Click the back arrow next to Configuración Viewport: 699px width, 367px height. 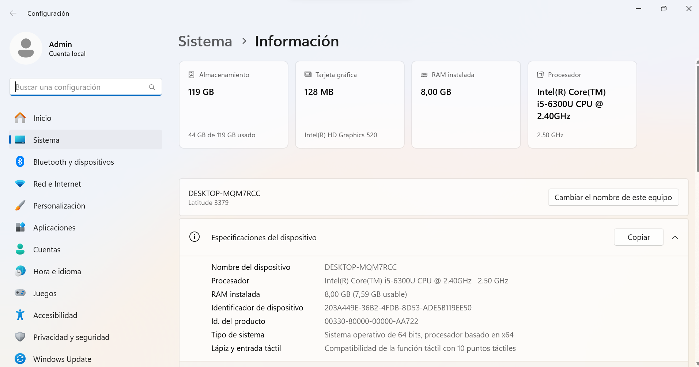13,14
